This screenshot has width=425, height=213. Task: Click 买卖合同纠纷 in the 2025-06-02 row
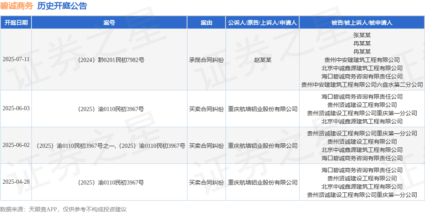pyautogui.click(x=206, y=146)
